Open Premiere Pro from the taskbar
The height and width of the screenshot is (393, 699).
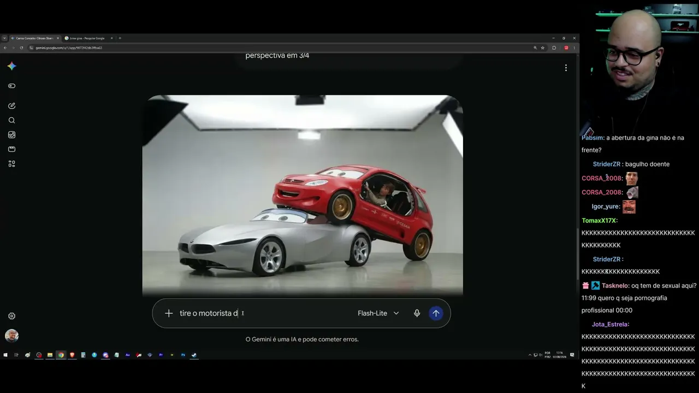coord(161,355)
